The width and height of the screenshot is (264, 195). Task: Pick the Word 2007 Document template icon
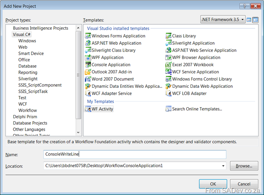coord(88,79)
